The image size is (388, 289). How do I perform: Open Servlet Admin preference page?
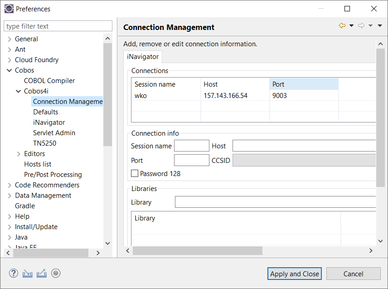(54, 133)
